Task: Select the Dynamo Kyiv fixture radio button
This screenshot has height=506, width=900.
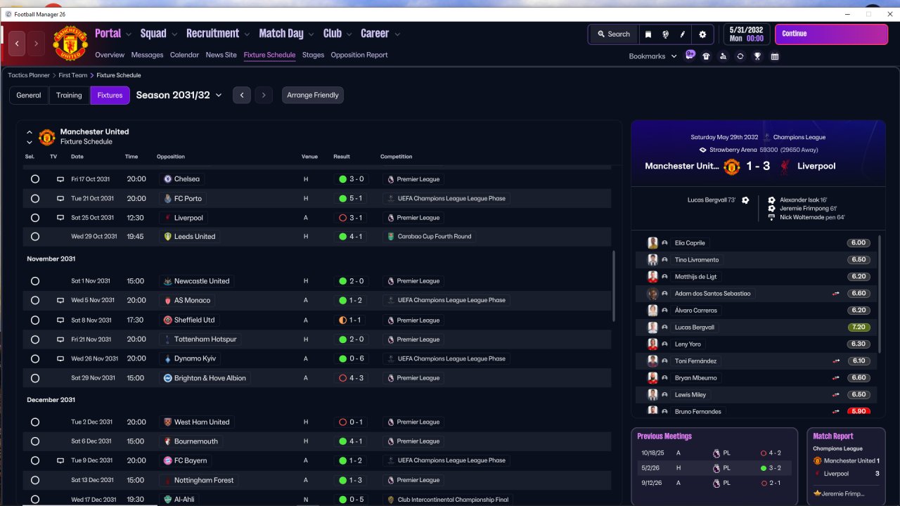Action: [x=35, y=358]
